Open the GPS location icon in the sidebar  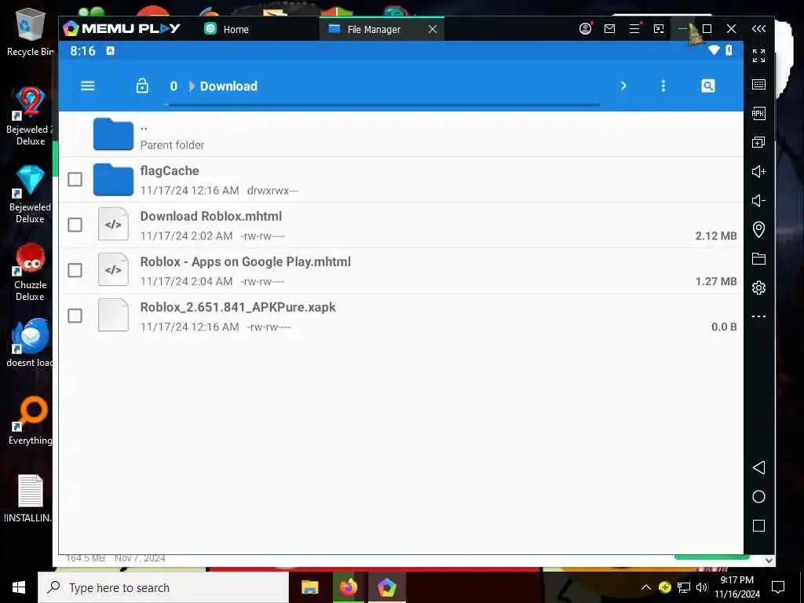tap(759, 229)
